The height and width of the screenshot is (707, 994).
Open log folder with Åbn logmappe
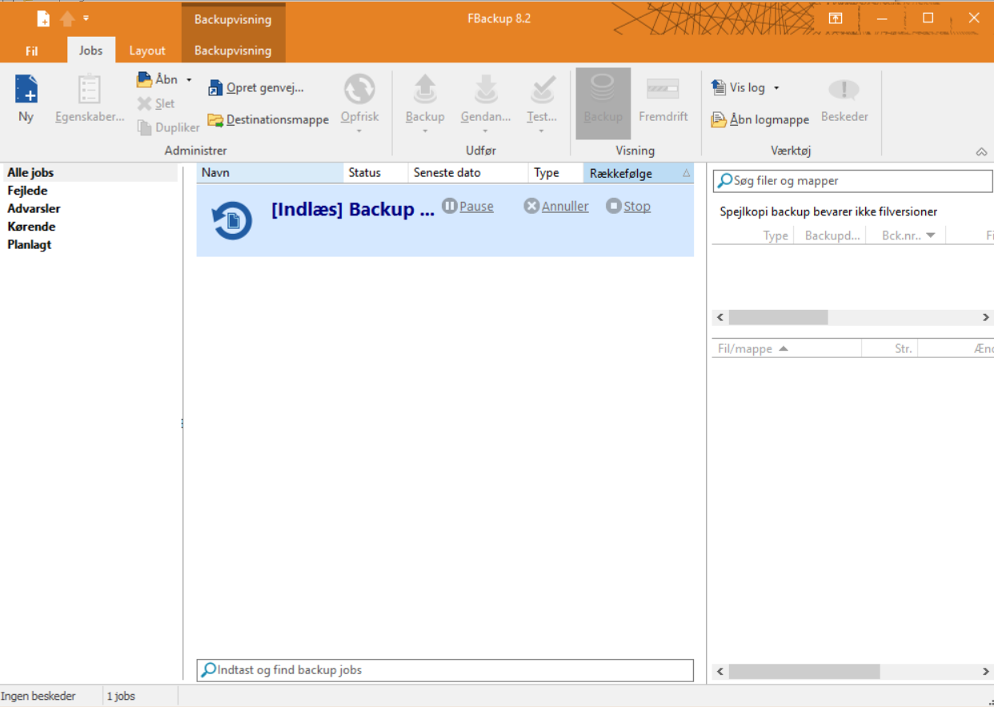(760, 119)
